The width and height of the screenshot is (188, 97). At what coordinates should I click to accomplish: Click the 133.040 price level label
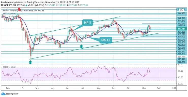(182, 40)
